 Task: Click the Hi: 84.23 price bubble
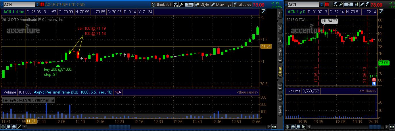coord(329,21)
